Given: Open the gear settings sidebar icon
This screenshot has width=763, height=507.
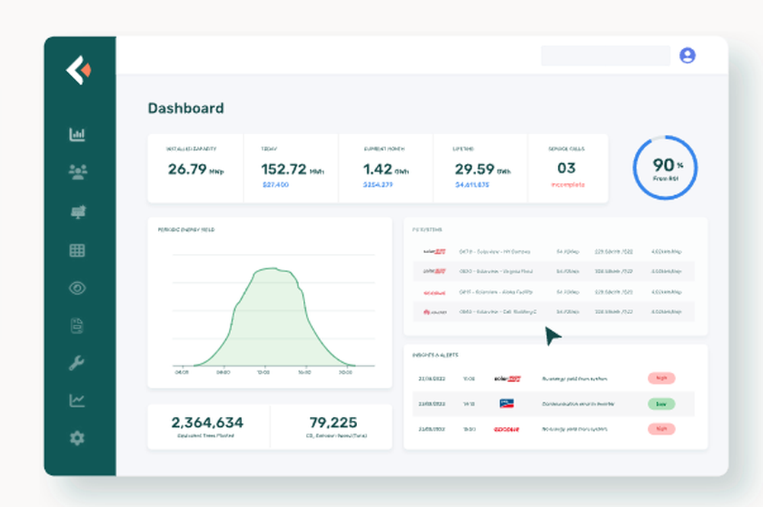Looking at the screenshot, I should pyautogui.click(x=77, y=438).
